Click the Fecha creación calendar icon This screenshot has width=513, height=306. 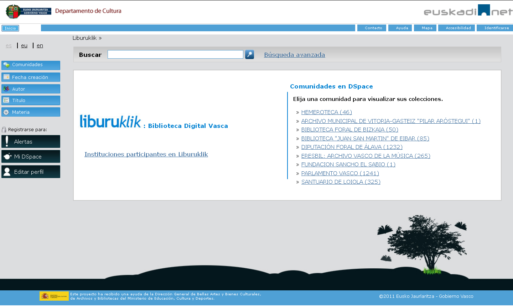coord(6,77)
